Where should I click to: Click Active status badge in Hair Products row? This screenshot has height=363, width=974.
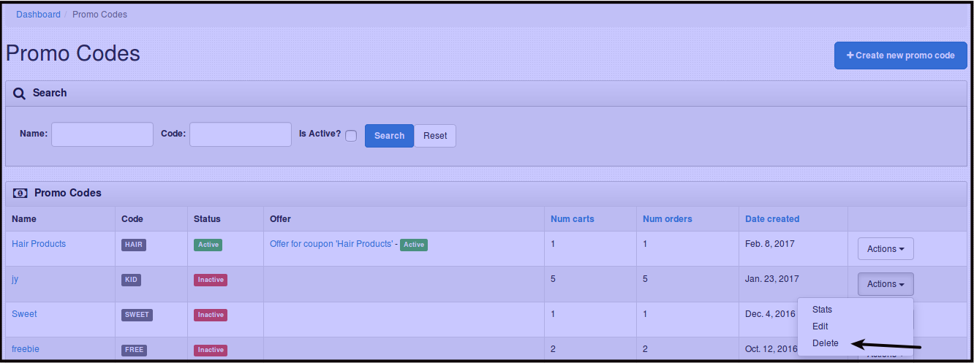tap(208, 245)
